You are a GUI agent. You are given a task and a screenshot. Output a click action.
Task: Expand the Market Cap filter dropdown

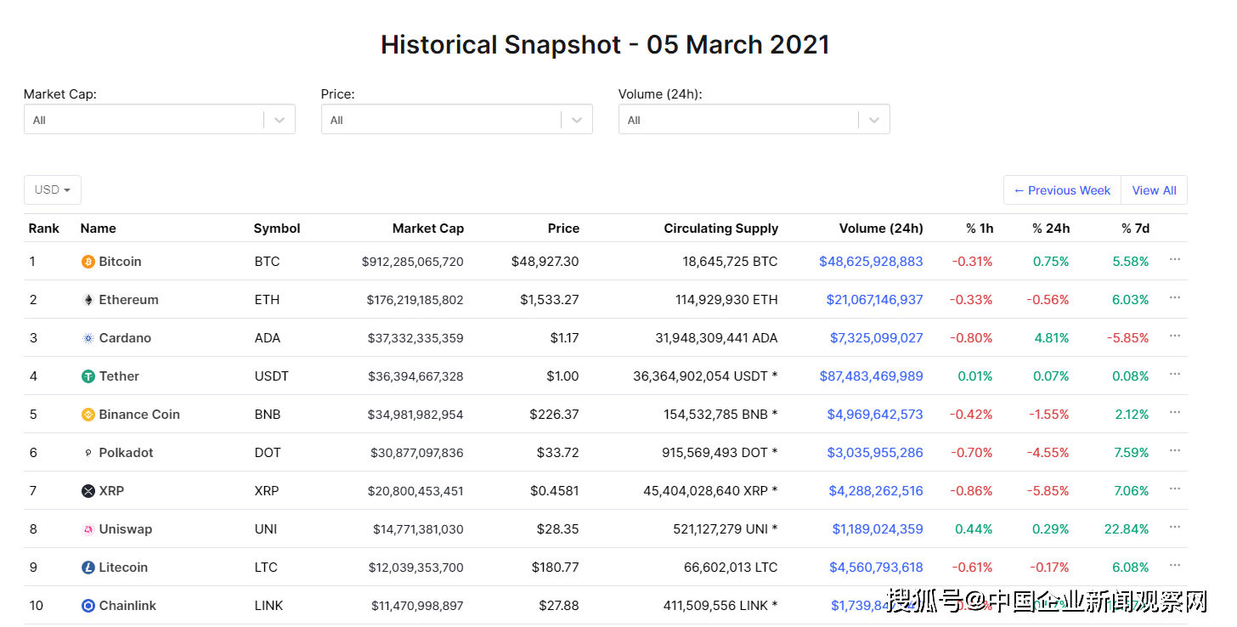pyautogui.click(x=160, y=120)
